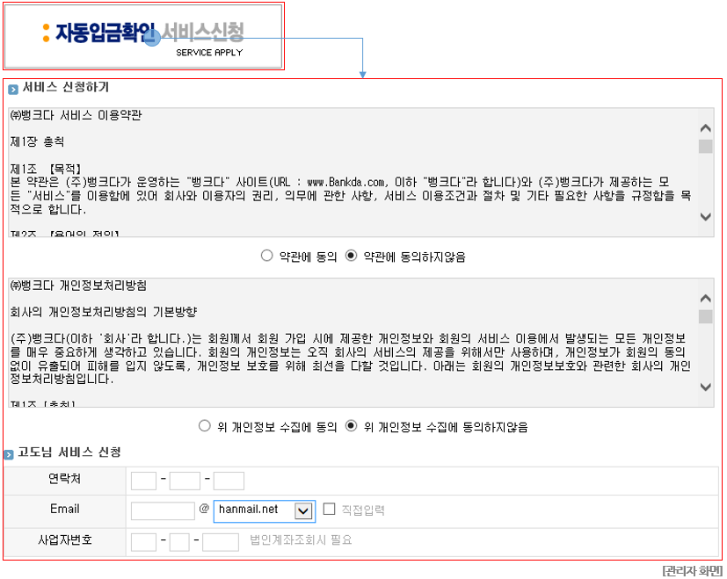727x579 pixels.
Task: Click the orange colon icon in banner
Action: [x=46, y=33]
